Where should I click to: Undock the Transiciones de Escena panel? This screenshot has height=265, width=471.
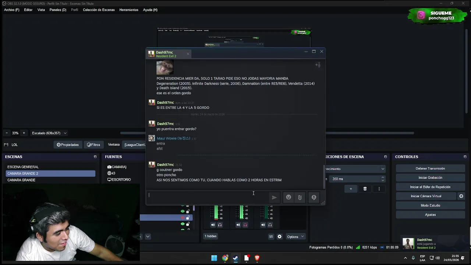[x=385, y=157]
